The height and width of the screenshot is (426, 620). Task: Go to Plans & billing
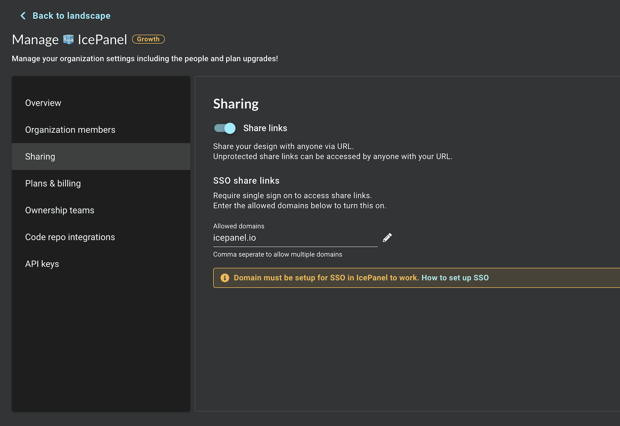point(53,184)
